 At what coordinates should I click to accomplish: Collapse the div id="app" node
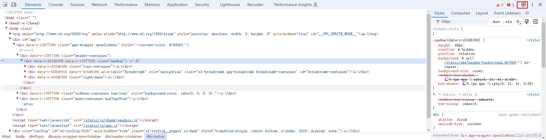pos(10,39)
